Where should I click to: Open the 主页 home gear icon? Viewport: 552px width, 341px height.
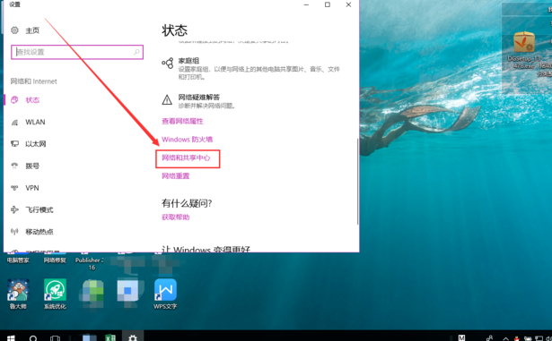click(x=14, y=30)
